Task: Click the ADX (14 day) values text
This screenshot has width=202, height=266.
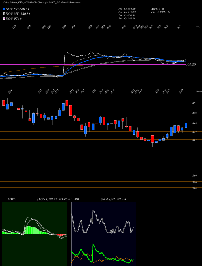Action: pyautogui.click(x=113, y=199)
